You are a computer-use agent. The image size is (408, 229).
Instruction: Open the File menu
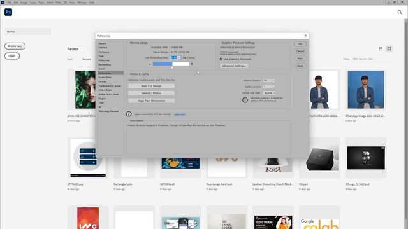(x=10, y=3)
